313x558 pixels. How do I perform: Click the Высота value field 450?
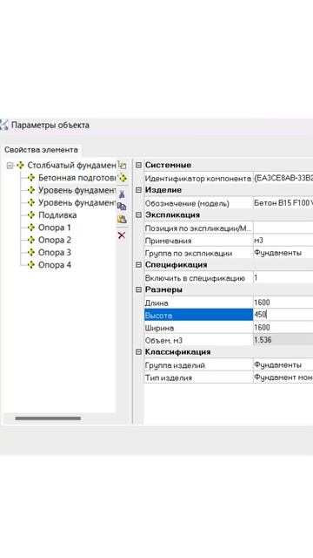[283, 315]
